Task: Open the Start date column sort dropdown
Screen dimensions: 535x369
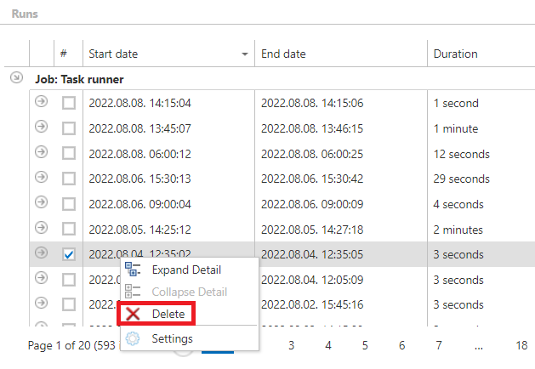Action: pyautogui.click(x=245, y=54)
